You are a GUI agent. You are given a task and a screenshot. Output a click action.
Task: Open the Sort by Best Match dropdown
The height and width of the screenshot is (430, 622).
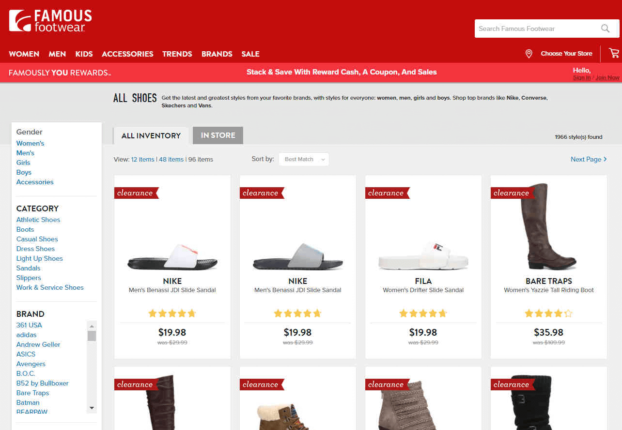pyautogui.click(x=304, y=159)
